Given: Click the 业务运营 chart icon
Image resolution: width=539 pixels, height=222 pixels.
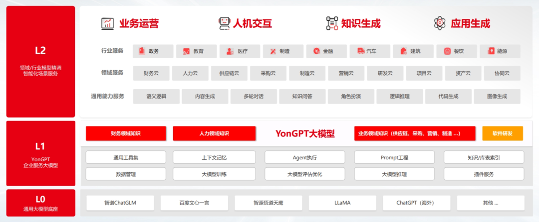Looking at the screenshot, I should coord(107,23).
